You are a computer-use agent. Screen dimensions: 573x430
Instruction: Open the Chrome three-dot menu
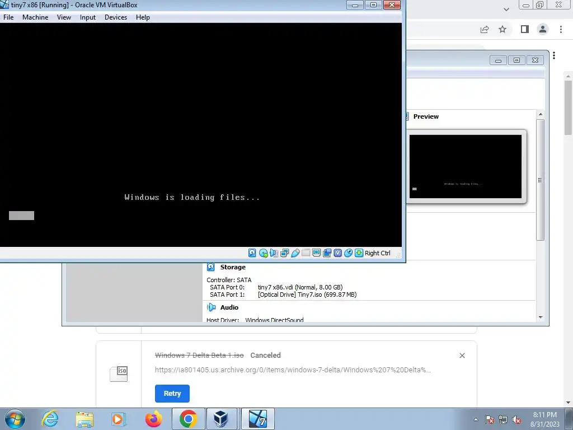coord(561,29)
